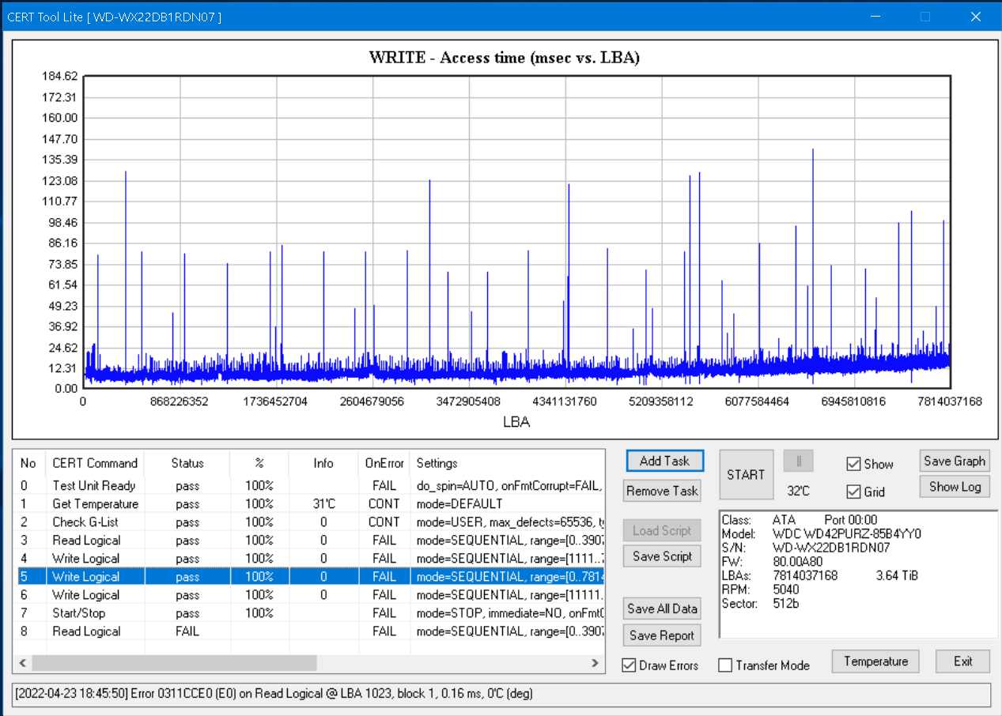Screen dimensions: 1002x716
Task: Exit the CERT Tool application
Action: point(962,661)
